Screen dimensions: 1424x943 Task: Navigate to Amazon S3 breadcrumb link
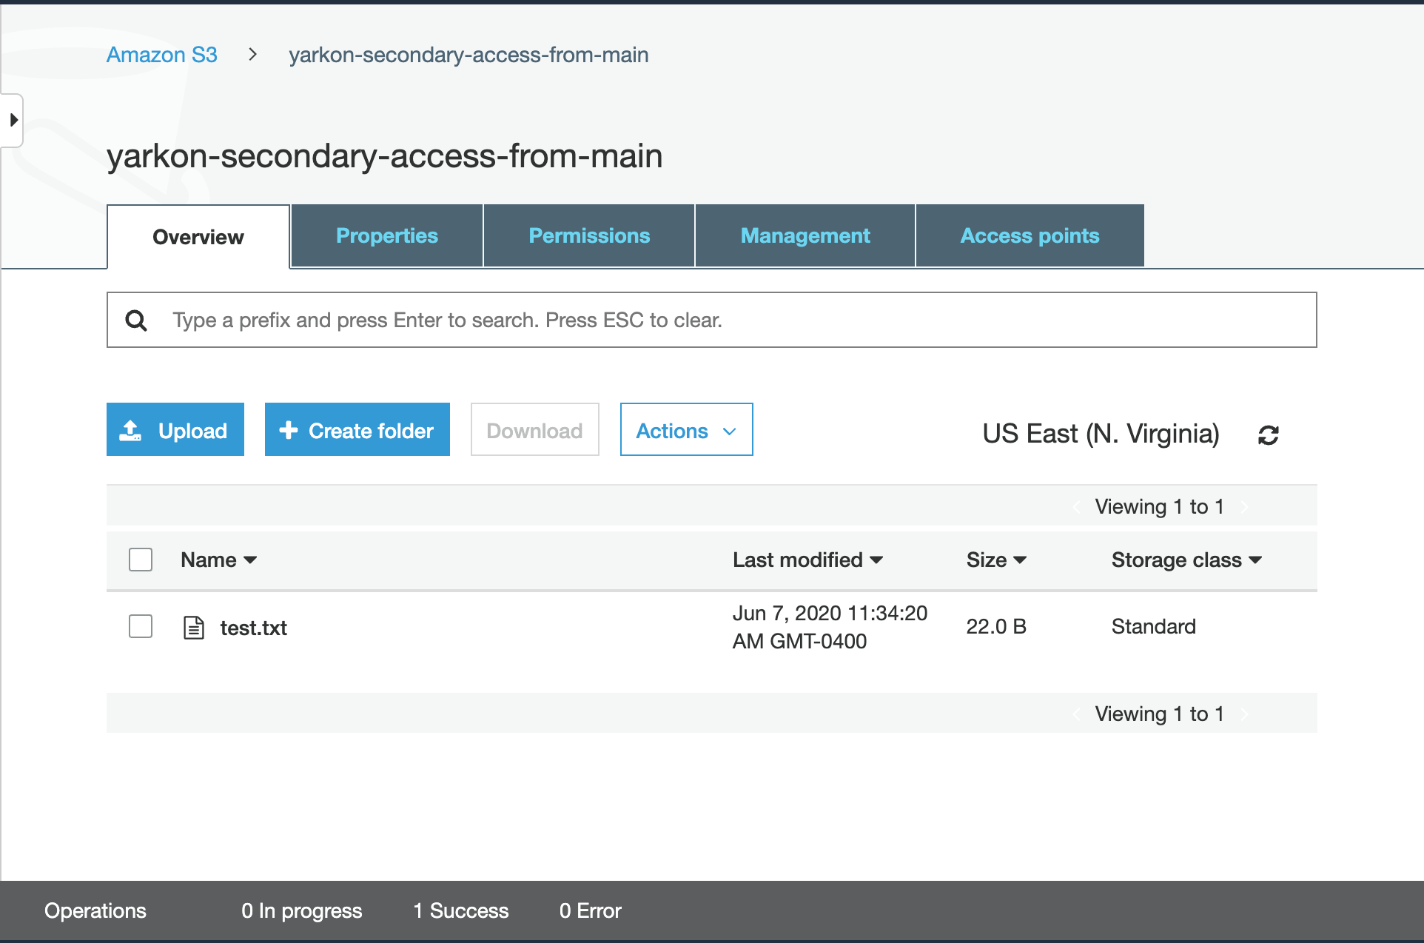162,55
